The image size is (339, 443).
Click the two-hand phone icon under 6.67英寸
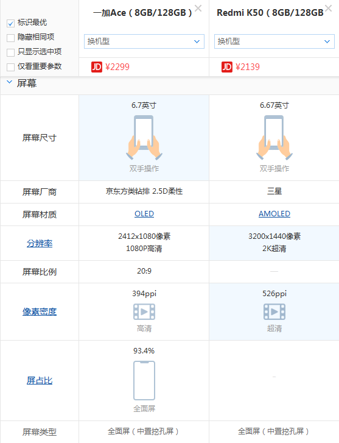pyautogui.click(x=274, y=138)
